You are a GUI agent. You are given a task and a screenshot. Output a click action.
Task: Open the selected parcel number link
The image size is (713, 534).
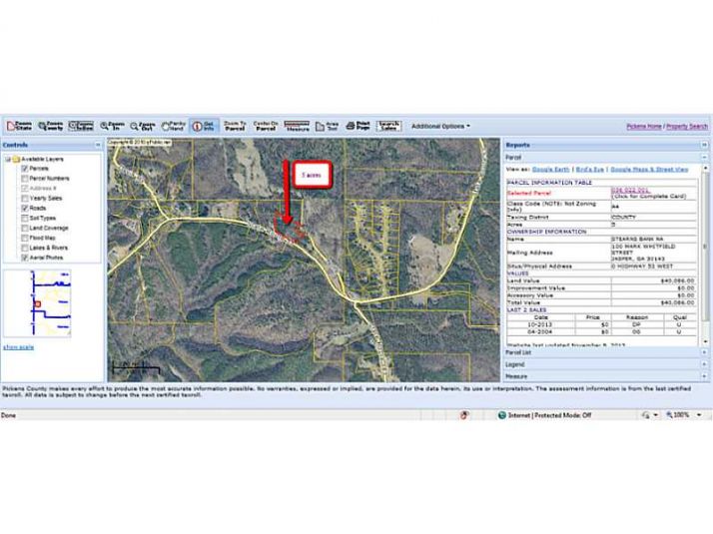(x=630, y=191)
